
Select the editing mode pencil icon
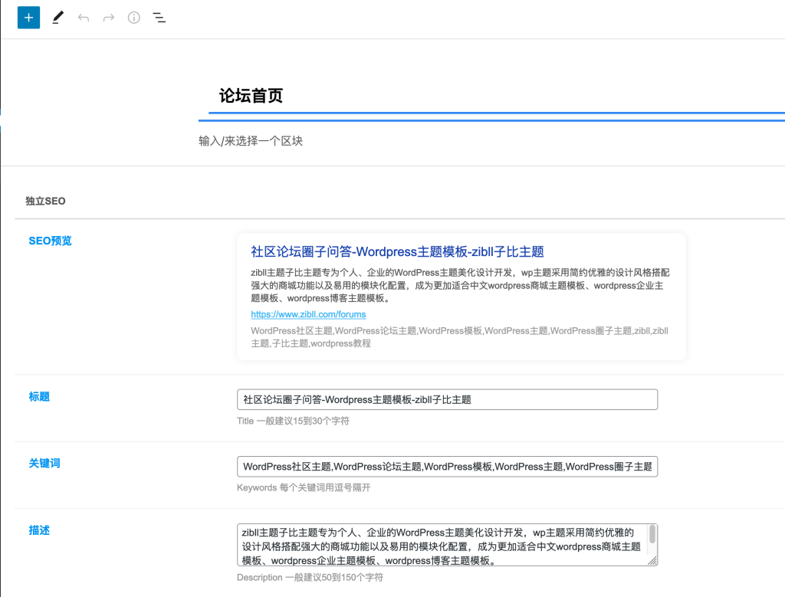(57, 17)
